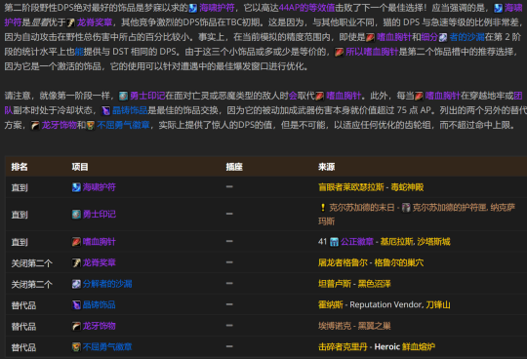Image resolution: width=527 pixels, height=359 pixels.
Task: Click the yellow quest exclamation icon
Action: pos(323,208)
